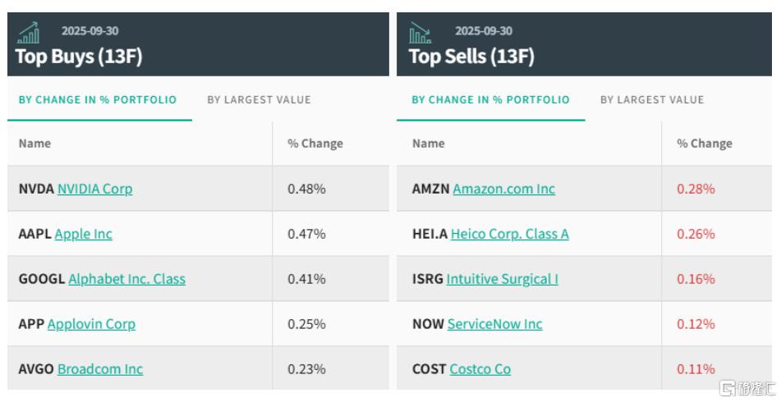Select Top Buys 'By Change in % Portfolio' tab
Viewport: 781px width, 402px height.
[x=98, y=100]
